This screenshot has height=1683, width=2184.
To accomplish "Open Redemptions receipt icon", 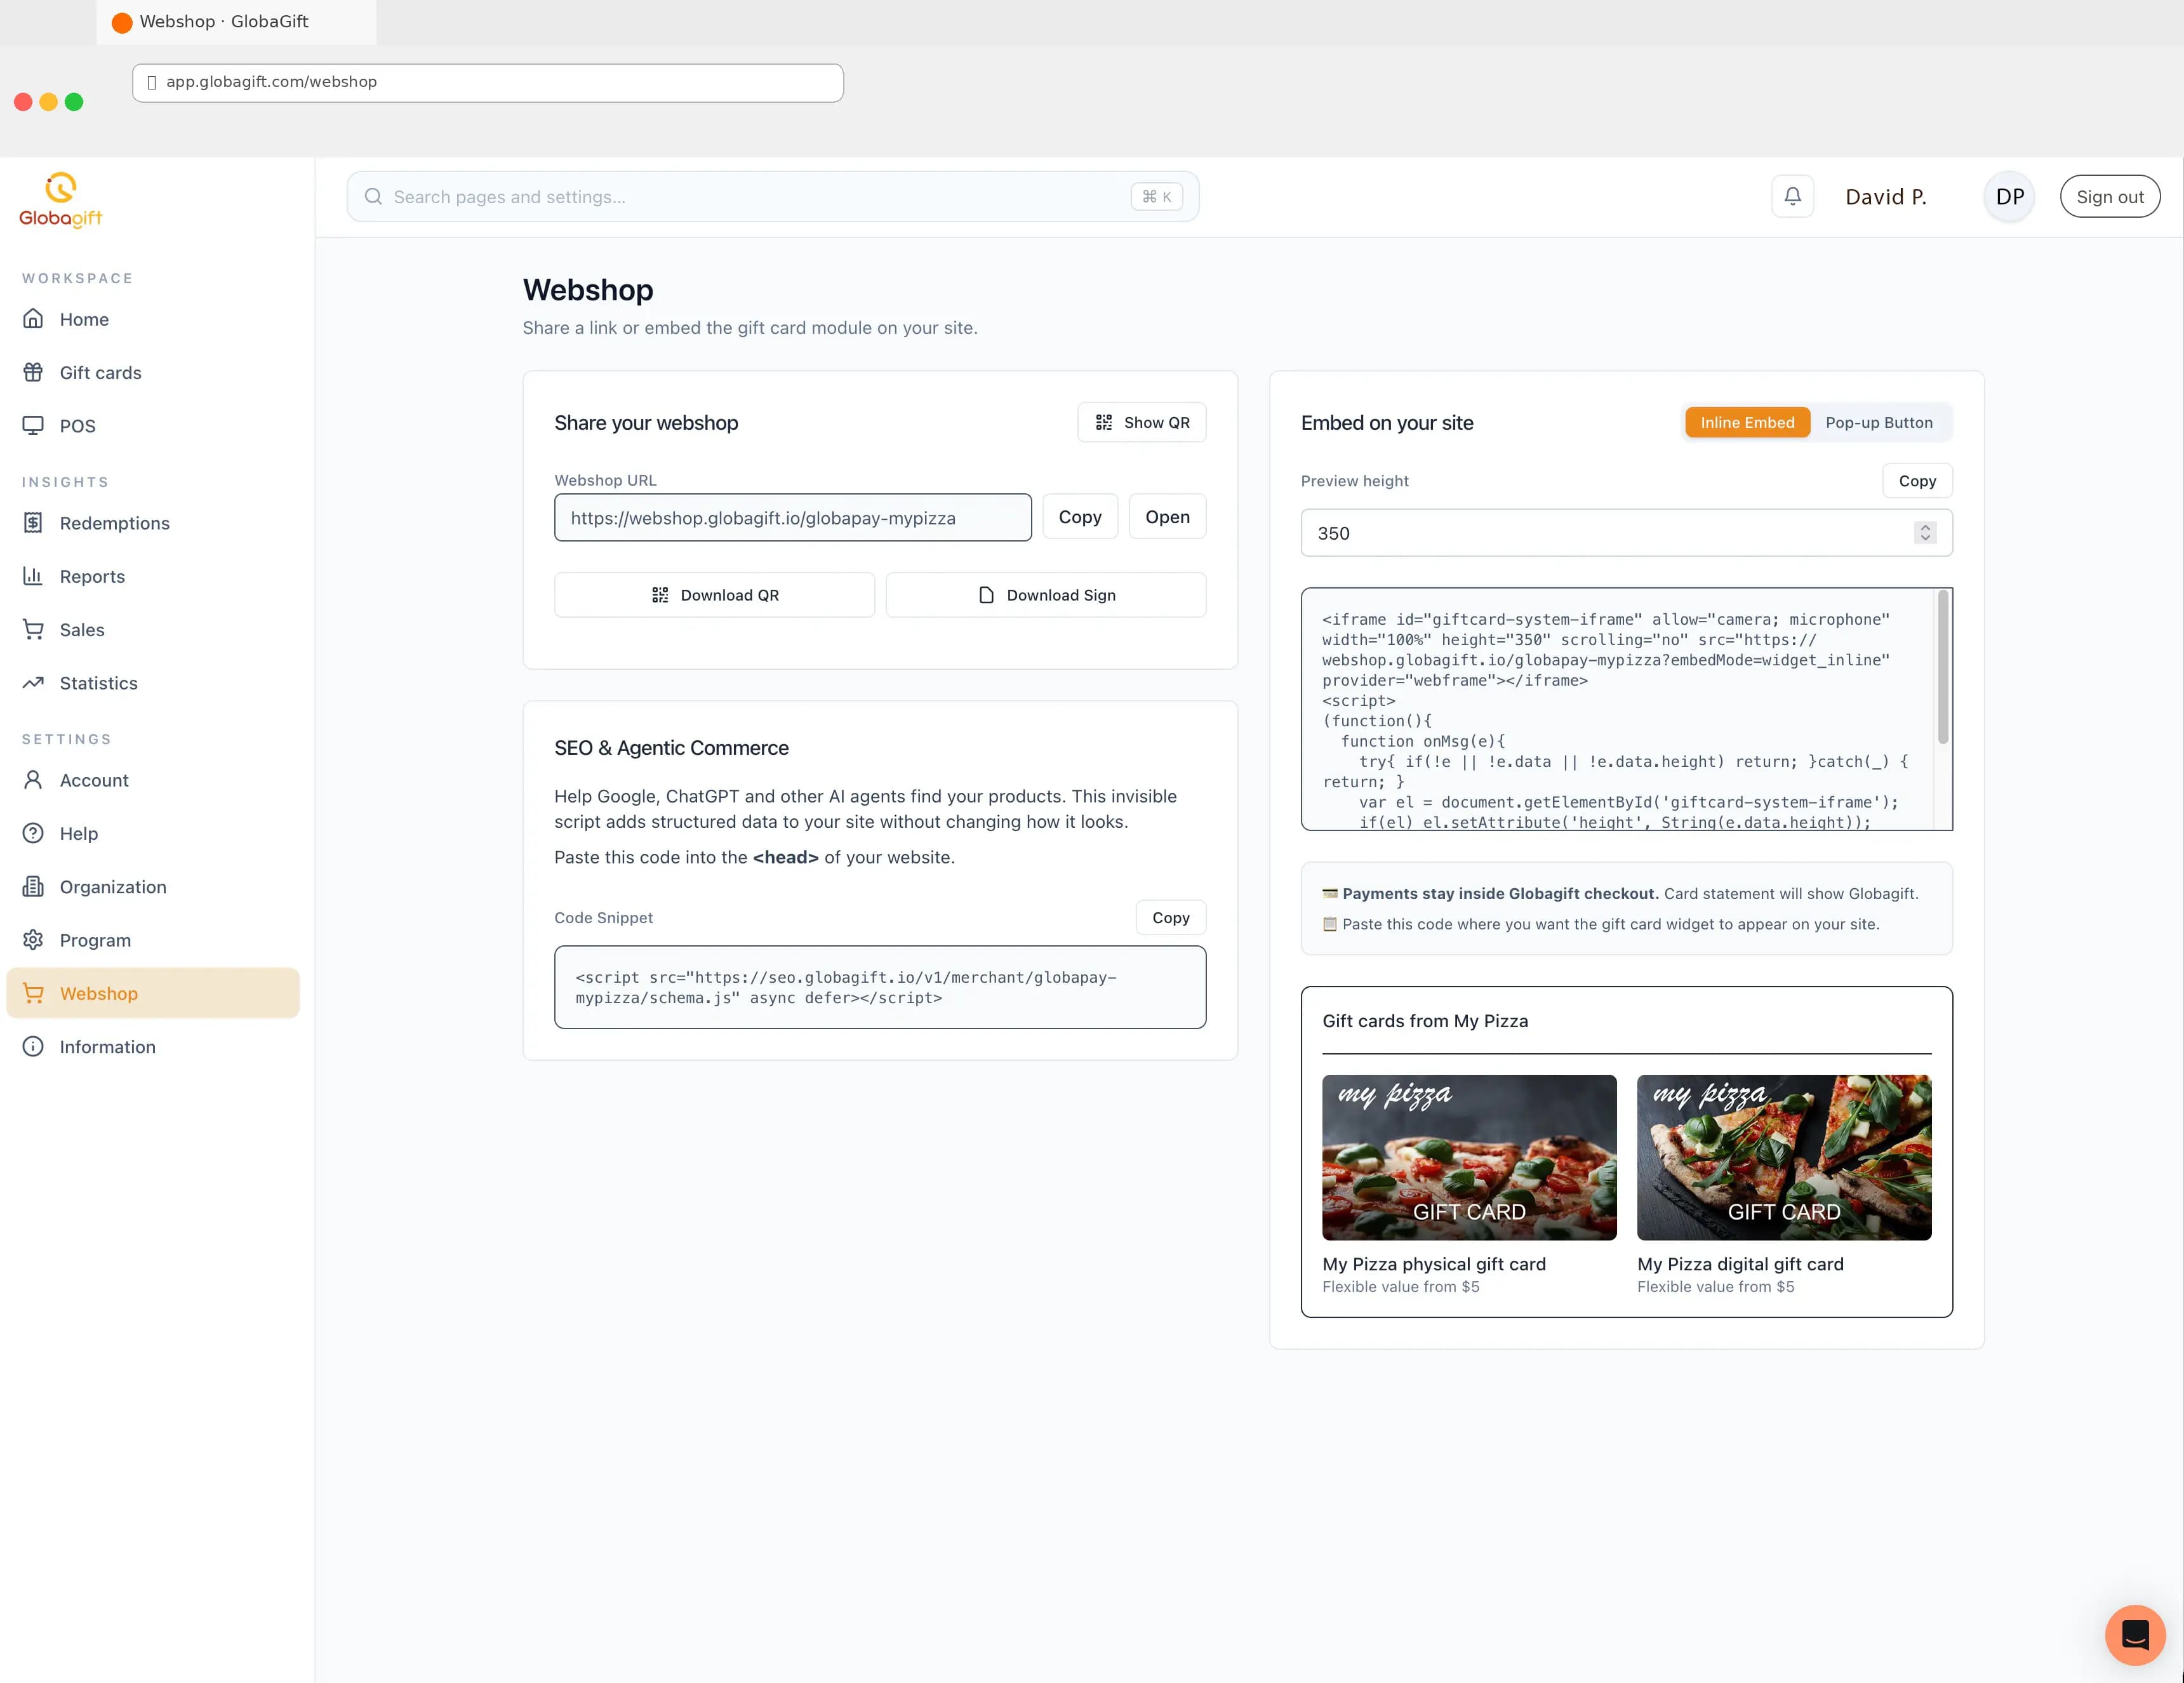I will pyautogui.click(x=33, y=523).
